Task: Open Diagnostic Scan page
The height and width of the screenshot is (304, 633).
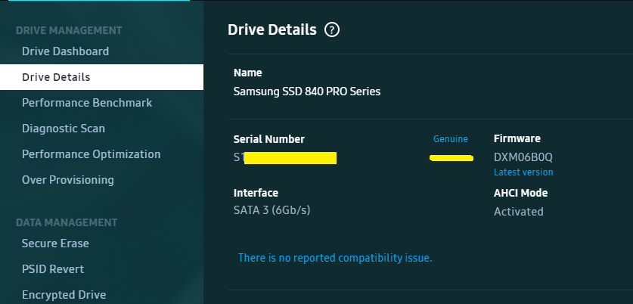Action: 64,129
